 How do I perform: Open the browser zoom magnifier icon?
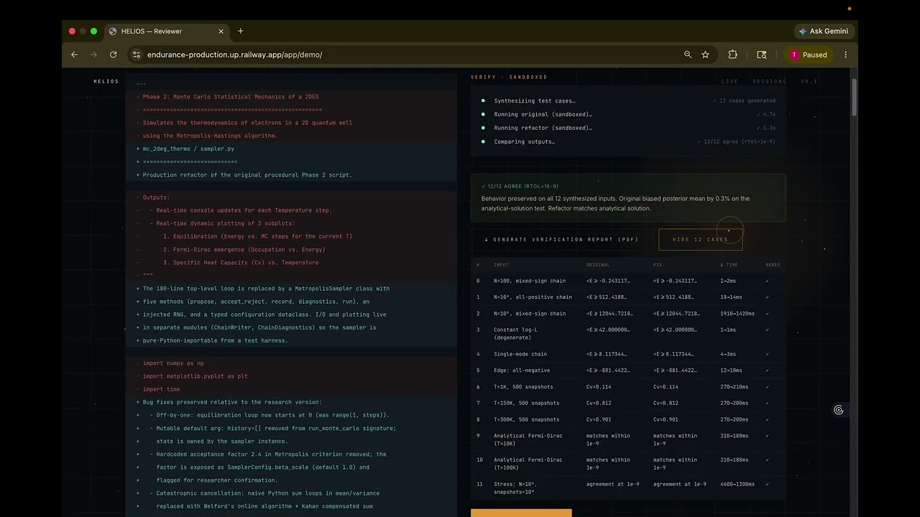[688, 55]
